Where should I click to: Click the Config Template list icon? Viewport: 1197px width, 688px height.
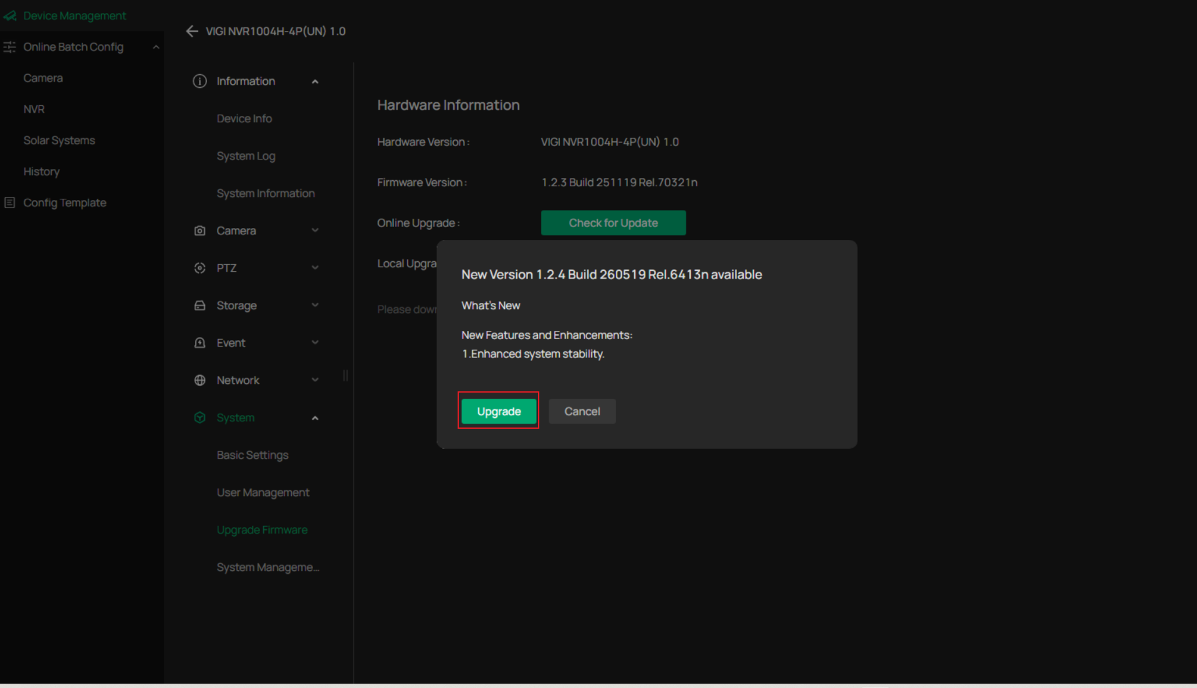(x=10, y=203)
